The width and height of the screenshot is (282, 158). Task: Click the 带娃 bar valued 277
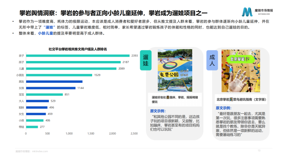click(32, 127)
